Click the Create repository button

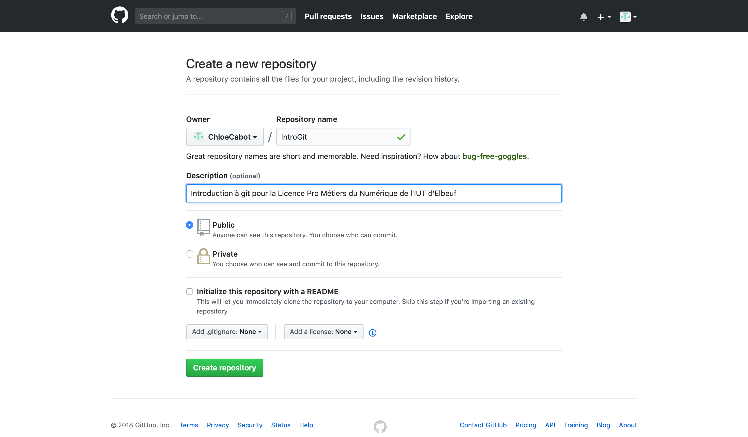(225, 367)
